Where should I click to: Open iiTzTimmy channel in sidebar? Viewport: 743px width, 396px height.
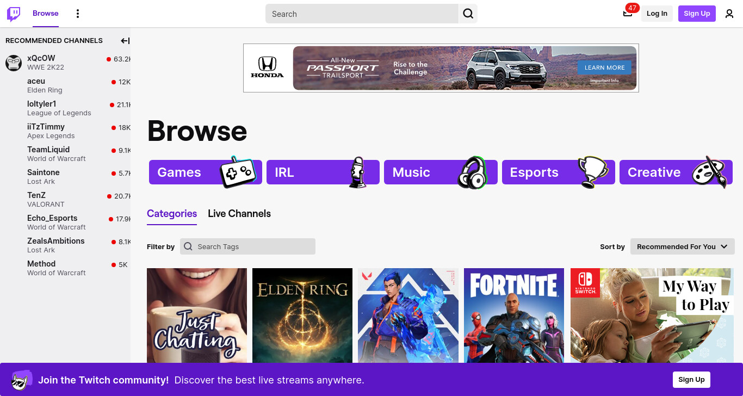click(65, 131)
